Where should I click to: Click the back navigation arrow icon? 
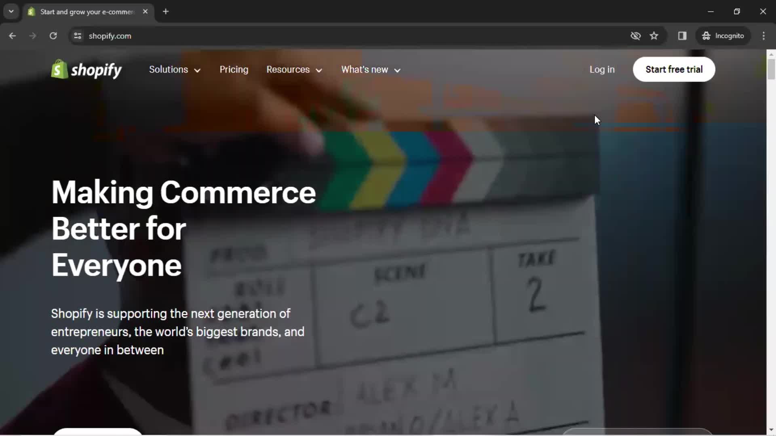(x=13, y=36)
